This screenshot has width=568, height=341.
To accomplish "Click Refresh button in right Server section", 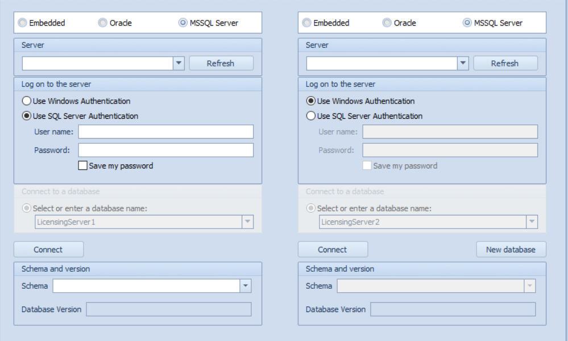I will (x=505, y=63).
